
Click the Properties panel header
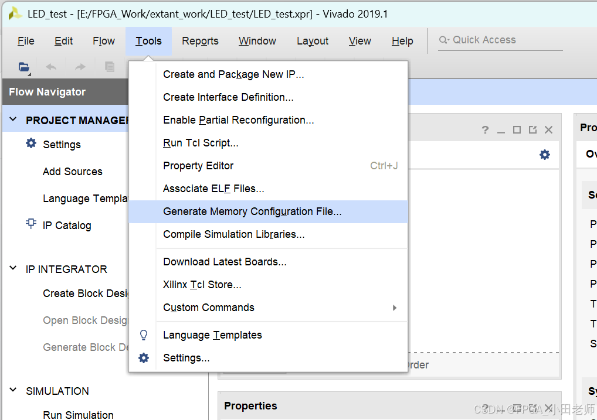coord(389,405)
